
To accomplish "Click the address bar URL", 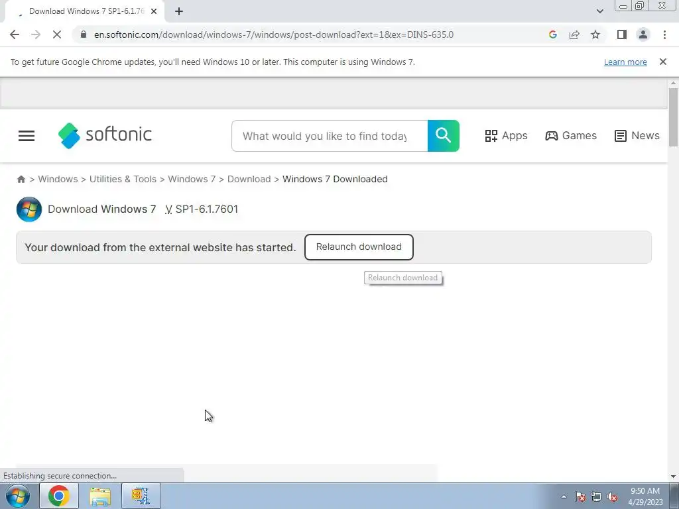I will [274, 34].
